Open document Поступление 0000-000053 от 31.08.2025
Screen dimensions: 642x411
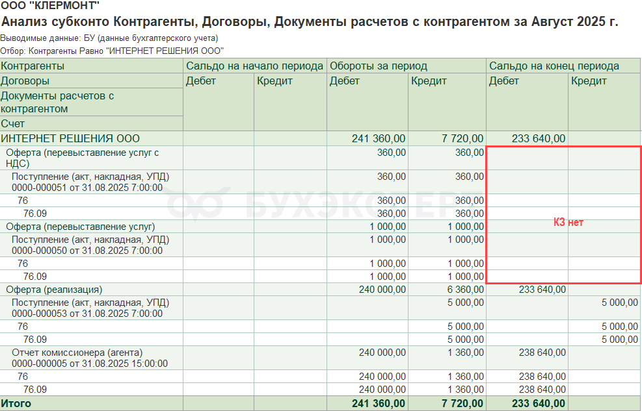coord(90,308)
